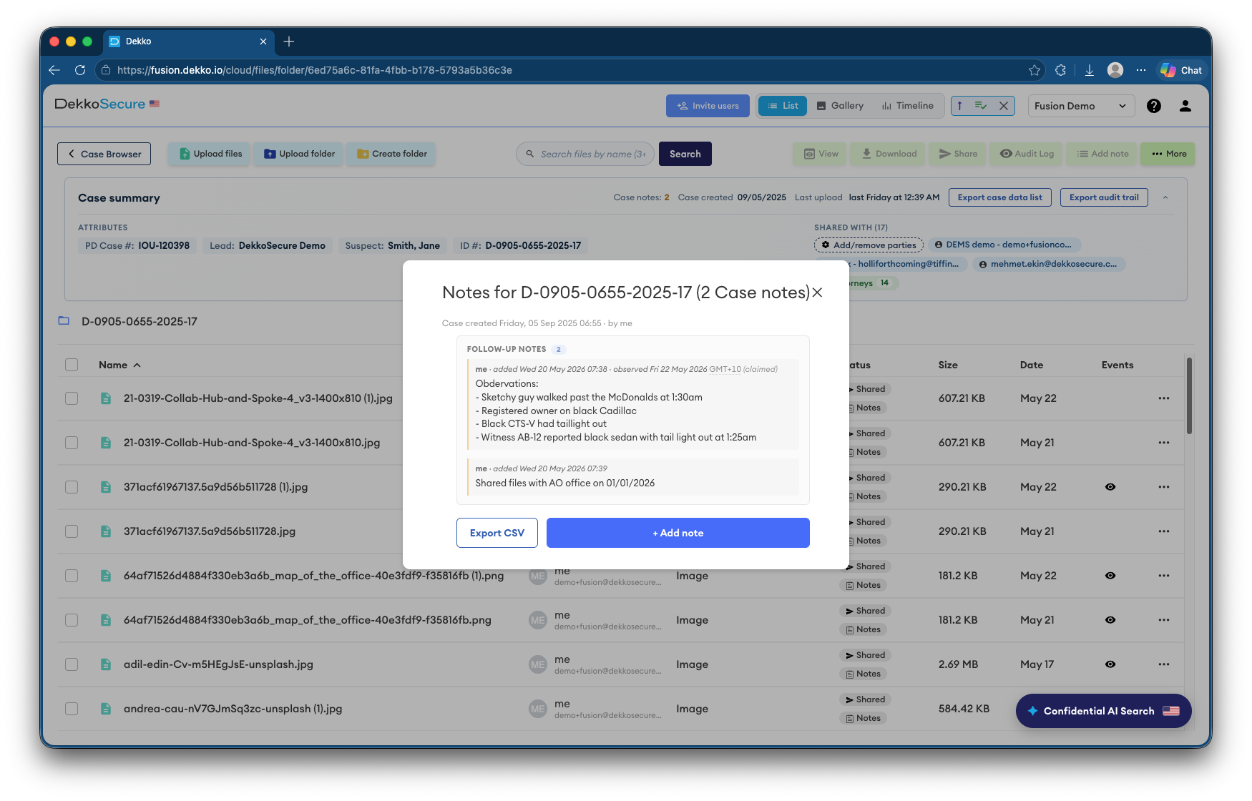Toggle eye icon on 371acf61967137 (1).jpg row
The image size is (1252, 801).
[1110, 487]
